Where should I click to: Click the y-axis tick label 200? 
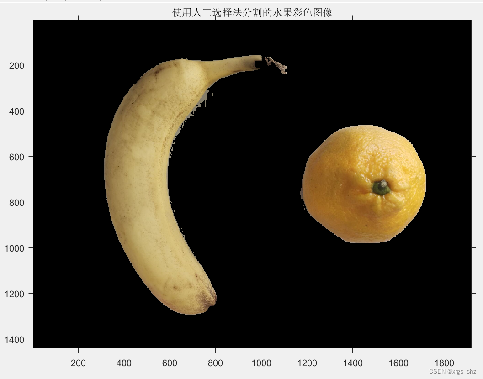16,66
